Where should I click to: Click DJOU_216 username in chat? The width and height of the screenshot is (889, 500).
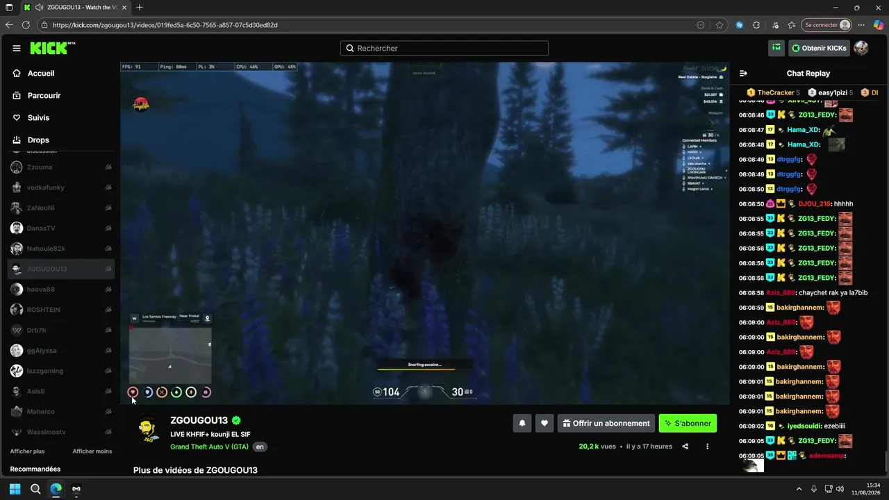click(814, 204)
